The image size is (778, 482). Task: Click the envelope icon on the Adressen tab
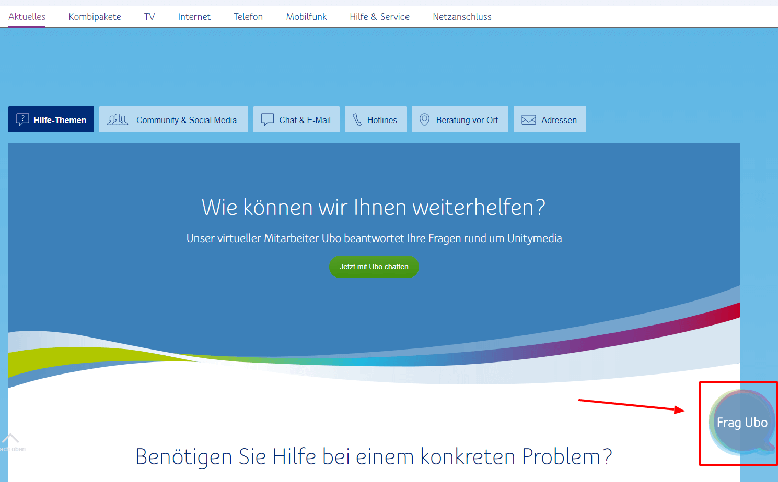528,119
